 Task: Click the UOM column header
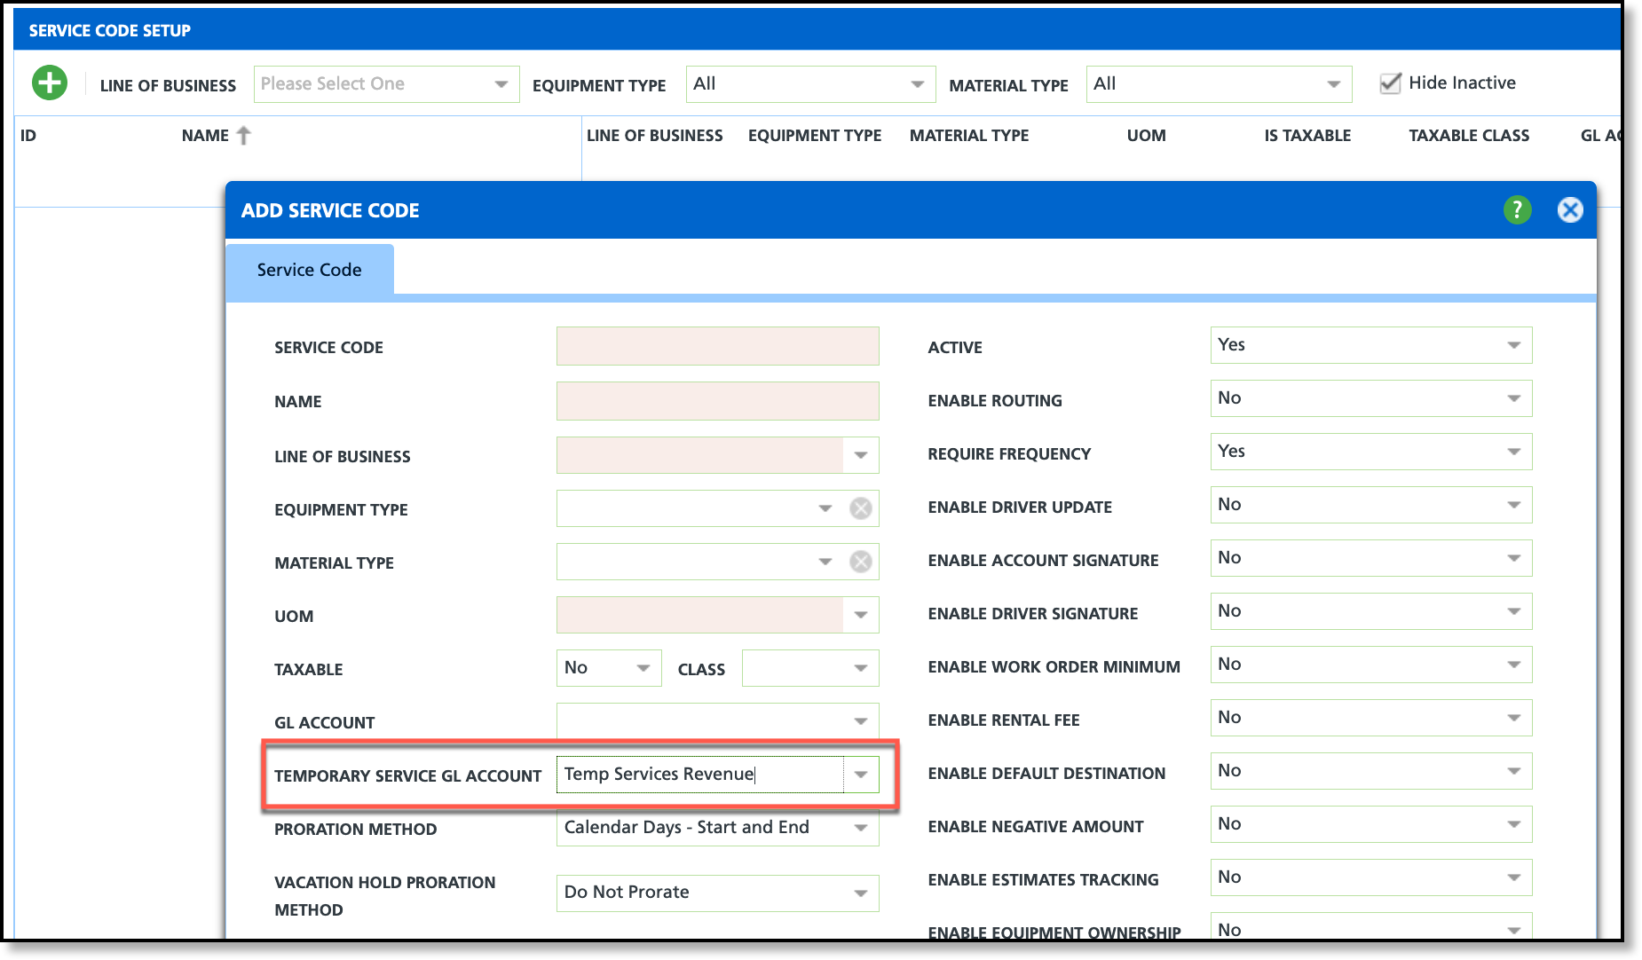1146,136
